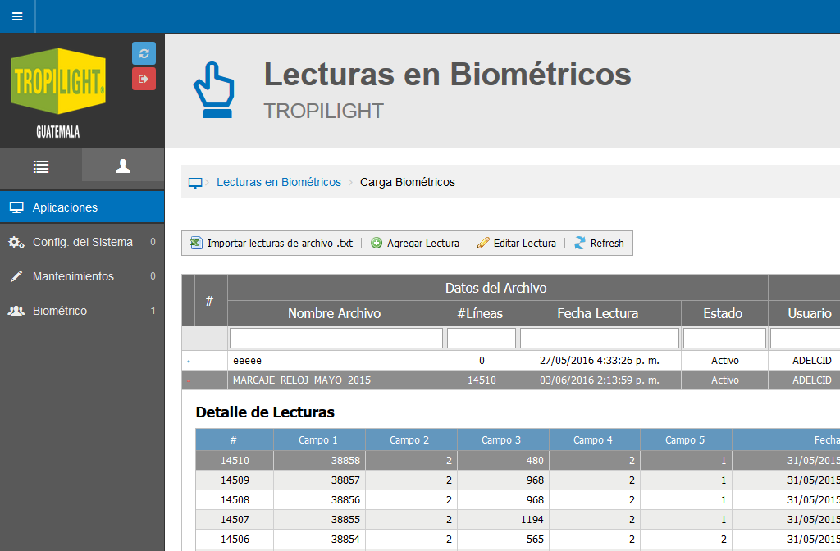The image size is (840, 551).
Task: Select the 'MARCAJE_RELOJ_MAYO_2015' file name cell
Action: point(336,380)
